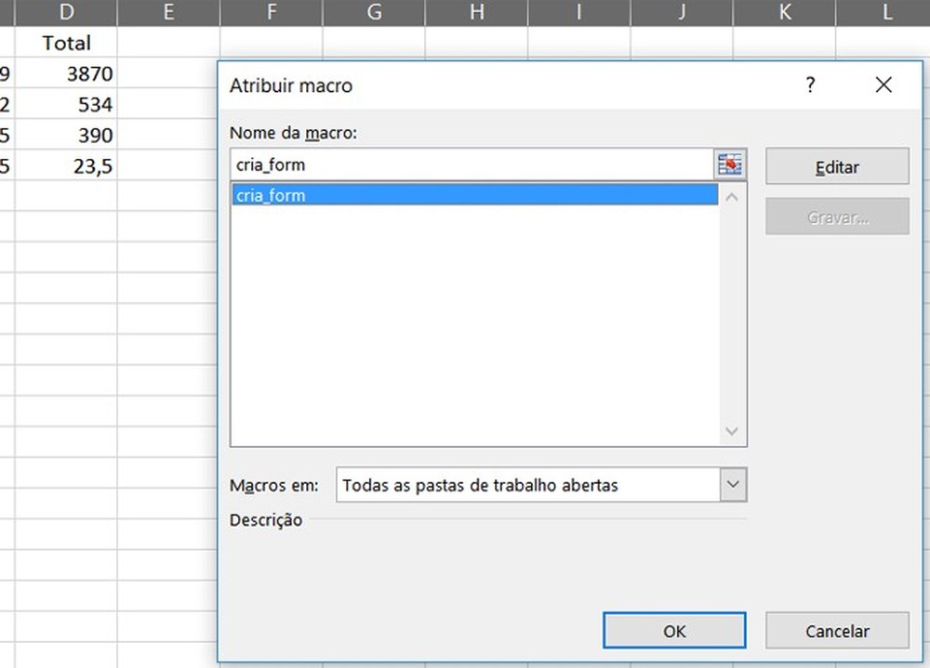Click the Total header cell
The width and height of the screenshot is (930, 668).
pyautogui.click(x=67, y=43)
